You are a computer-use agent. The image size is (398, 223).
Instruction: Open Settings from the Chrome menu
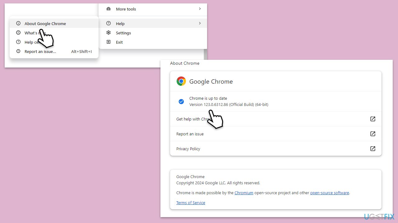pos(153,33)
